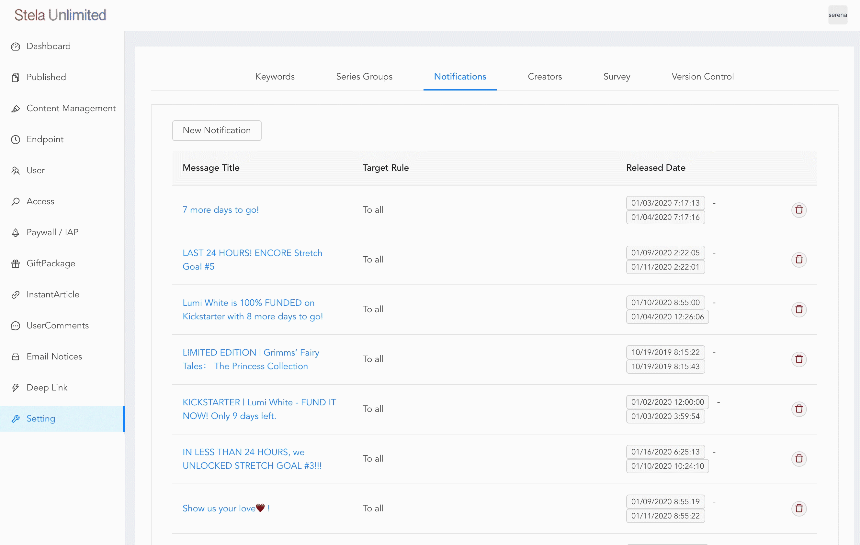860x545 pixels.
Task: Click the New Notification button
Action: [x=216, y=130]
